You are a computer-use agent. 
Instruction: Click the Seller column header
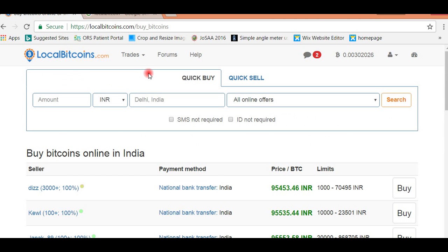coord(36,169)
